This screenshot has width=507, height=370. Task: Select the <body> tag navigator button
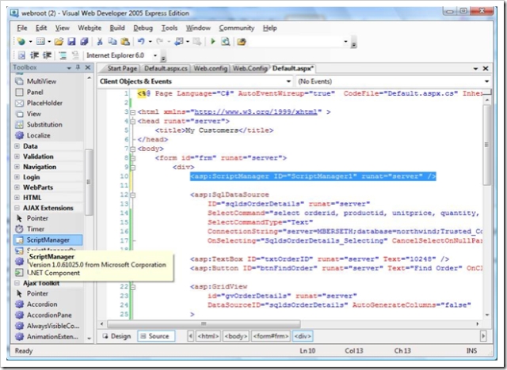pyautogui.click(x=236, y=336)
